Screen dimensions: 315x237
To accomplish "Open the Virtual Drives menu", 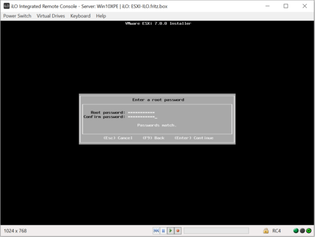I will [x=50, y=16].
